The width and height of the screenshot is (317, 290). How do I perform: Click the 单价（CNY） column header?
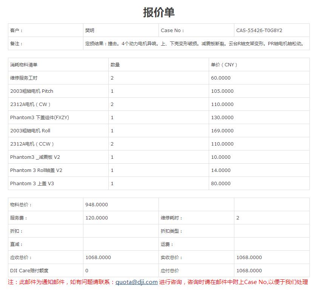pyautogui.click(x=224, y=64)
